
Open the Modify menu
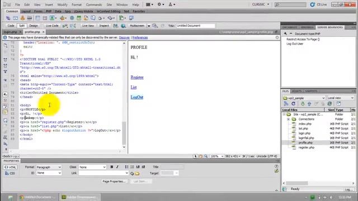62,4
